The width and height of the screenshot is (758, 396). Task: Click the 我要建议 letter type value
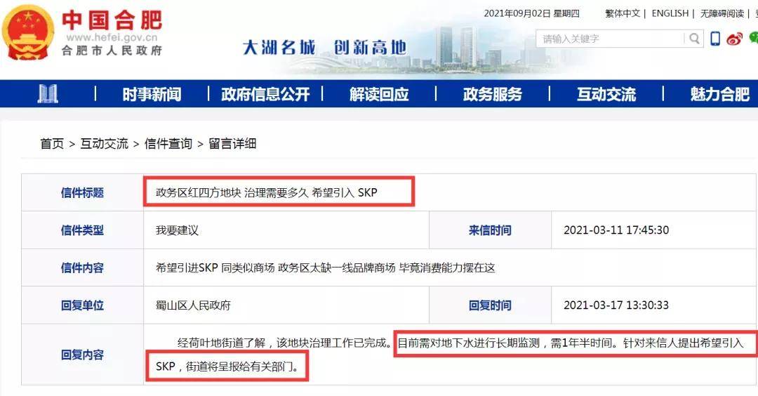pyautogui.click(x=177, y=230)
